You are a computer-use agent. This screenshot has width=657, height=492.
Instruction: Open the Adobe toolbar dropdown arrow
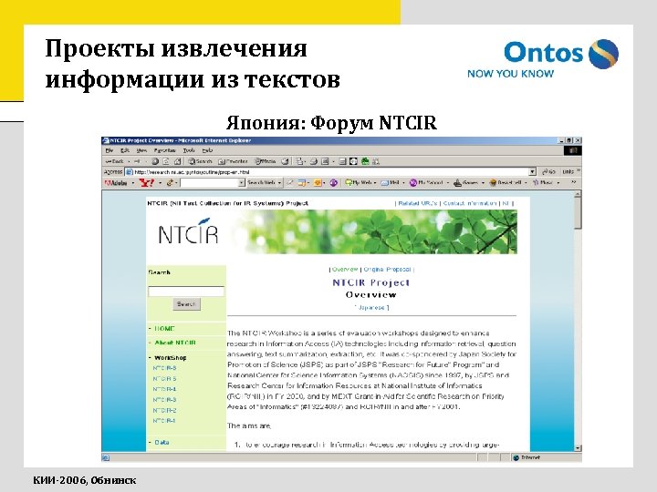[x=133, y=183]
